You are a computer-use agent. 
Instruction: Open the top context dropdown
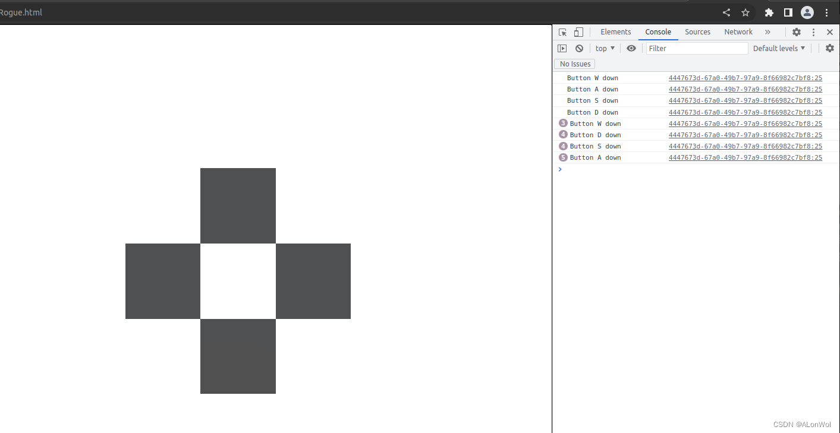tap(605, 48)
